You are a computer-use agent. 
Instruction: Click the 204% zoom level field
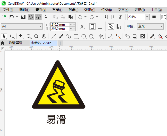click(x=136, y=17)
